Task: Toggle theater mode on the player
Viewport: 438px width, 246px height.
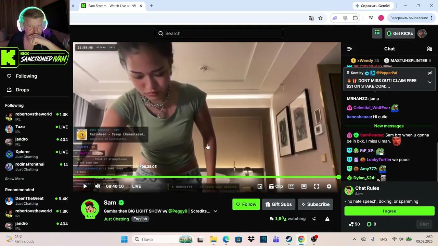Action: [304, 186]
